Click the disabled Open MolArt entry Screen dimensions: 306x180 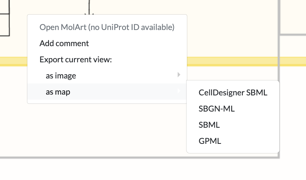[x=107, y=27]
